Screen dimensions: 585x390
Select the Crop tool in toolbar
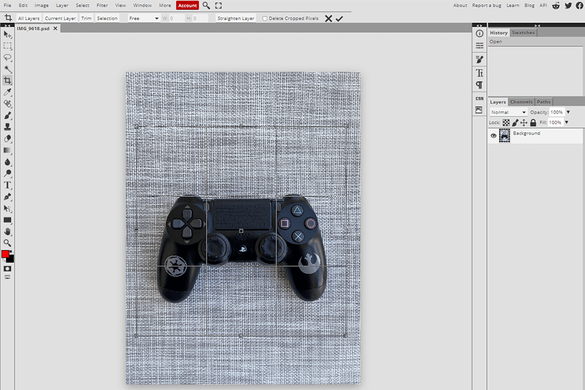(7, 80)
